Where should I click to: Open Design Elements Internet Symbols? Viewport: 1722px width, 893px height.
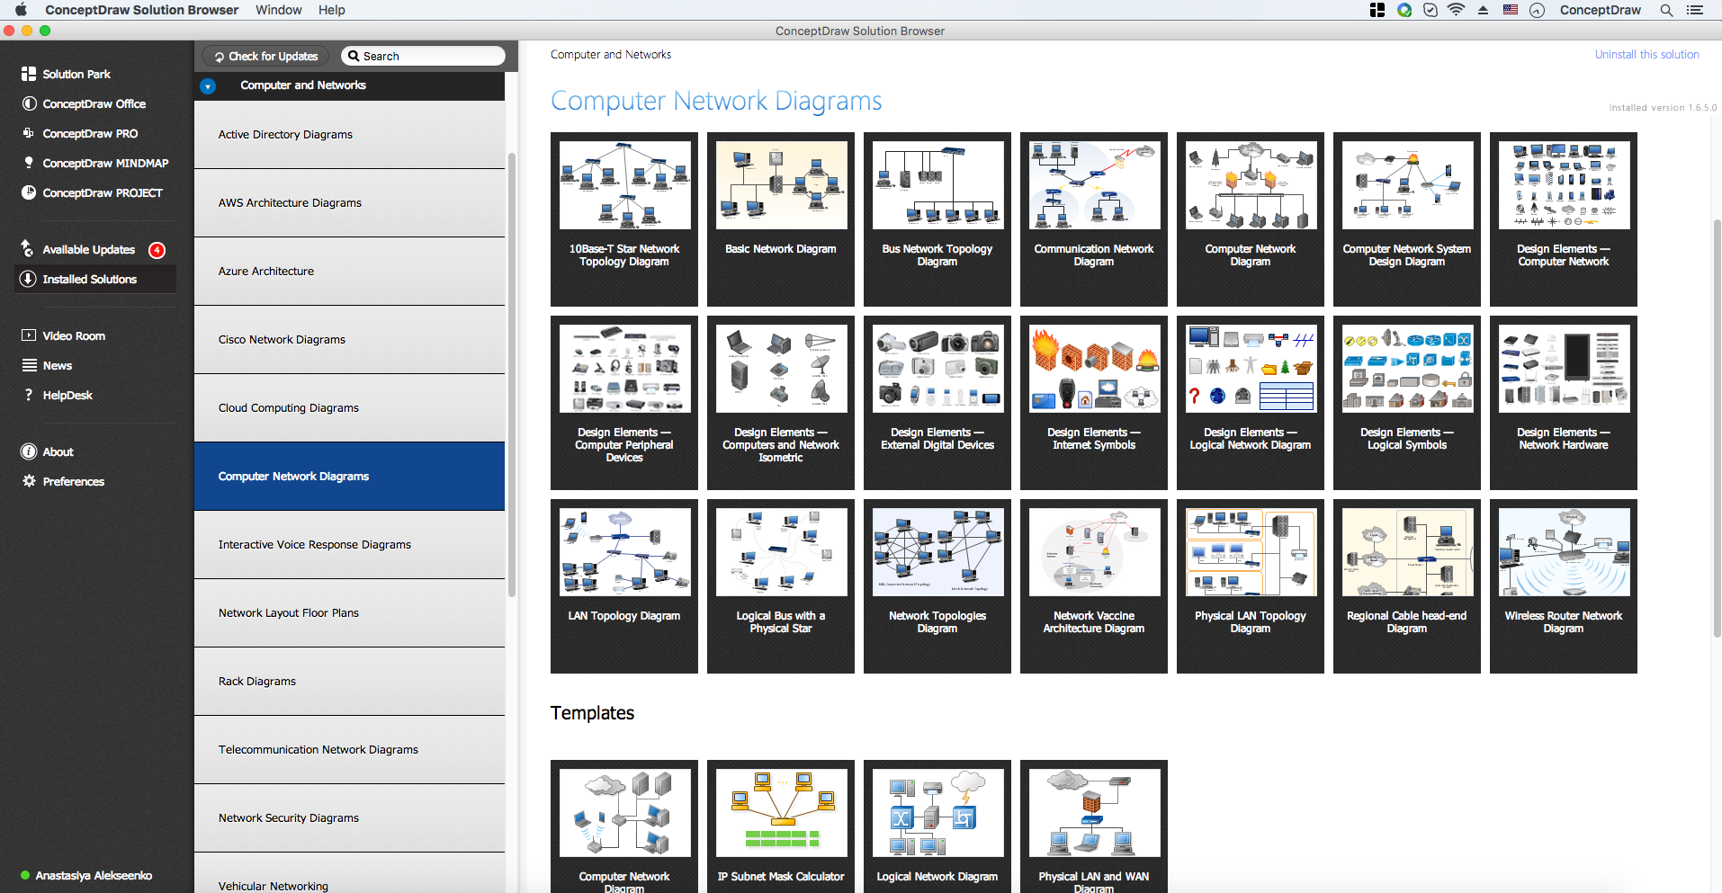click(1094, 403)
